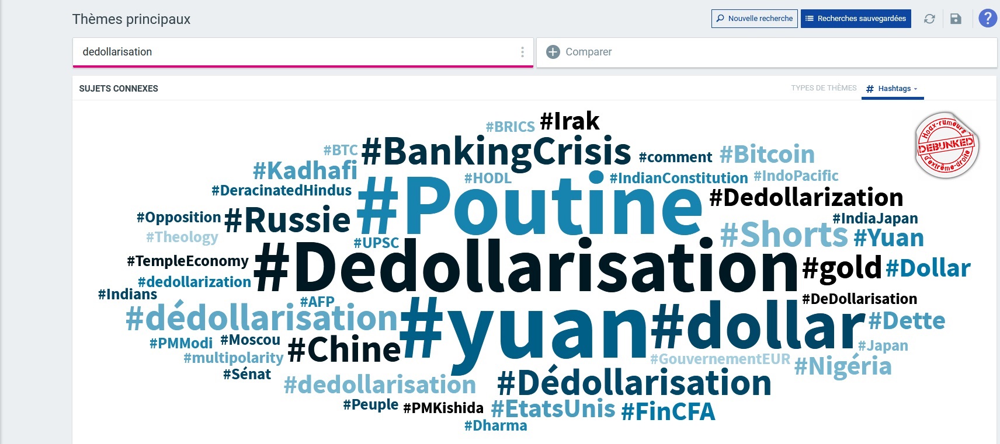Image resolution: width=1000 pixels, height=444 pixels.
Task: Start a Nouvelle recherche
Action: (755, 19)
